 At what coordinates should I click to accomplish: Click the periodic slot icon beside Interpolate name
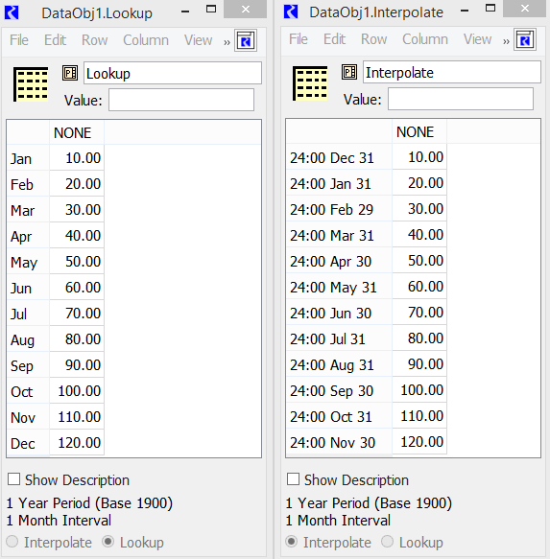(349, 72)
